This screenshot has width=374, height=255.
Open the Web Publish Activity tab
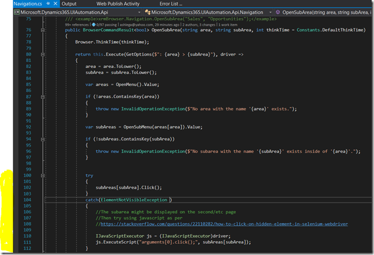tap(118, 4)
